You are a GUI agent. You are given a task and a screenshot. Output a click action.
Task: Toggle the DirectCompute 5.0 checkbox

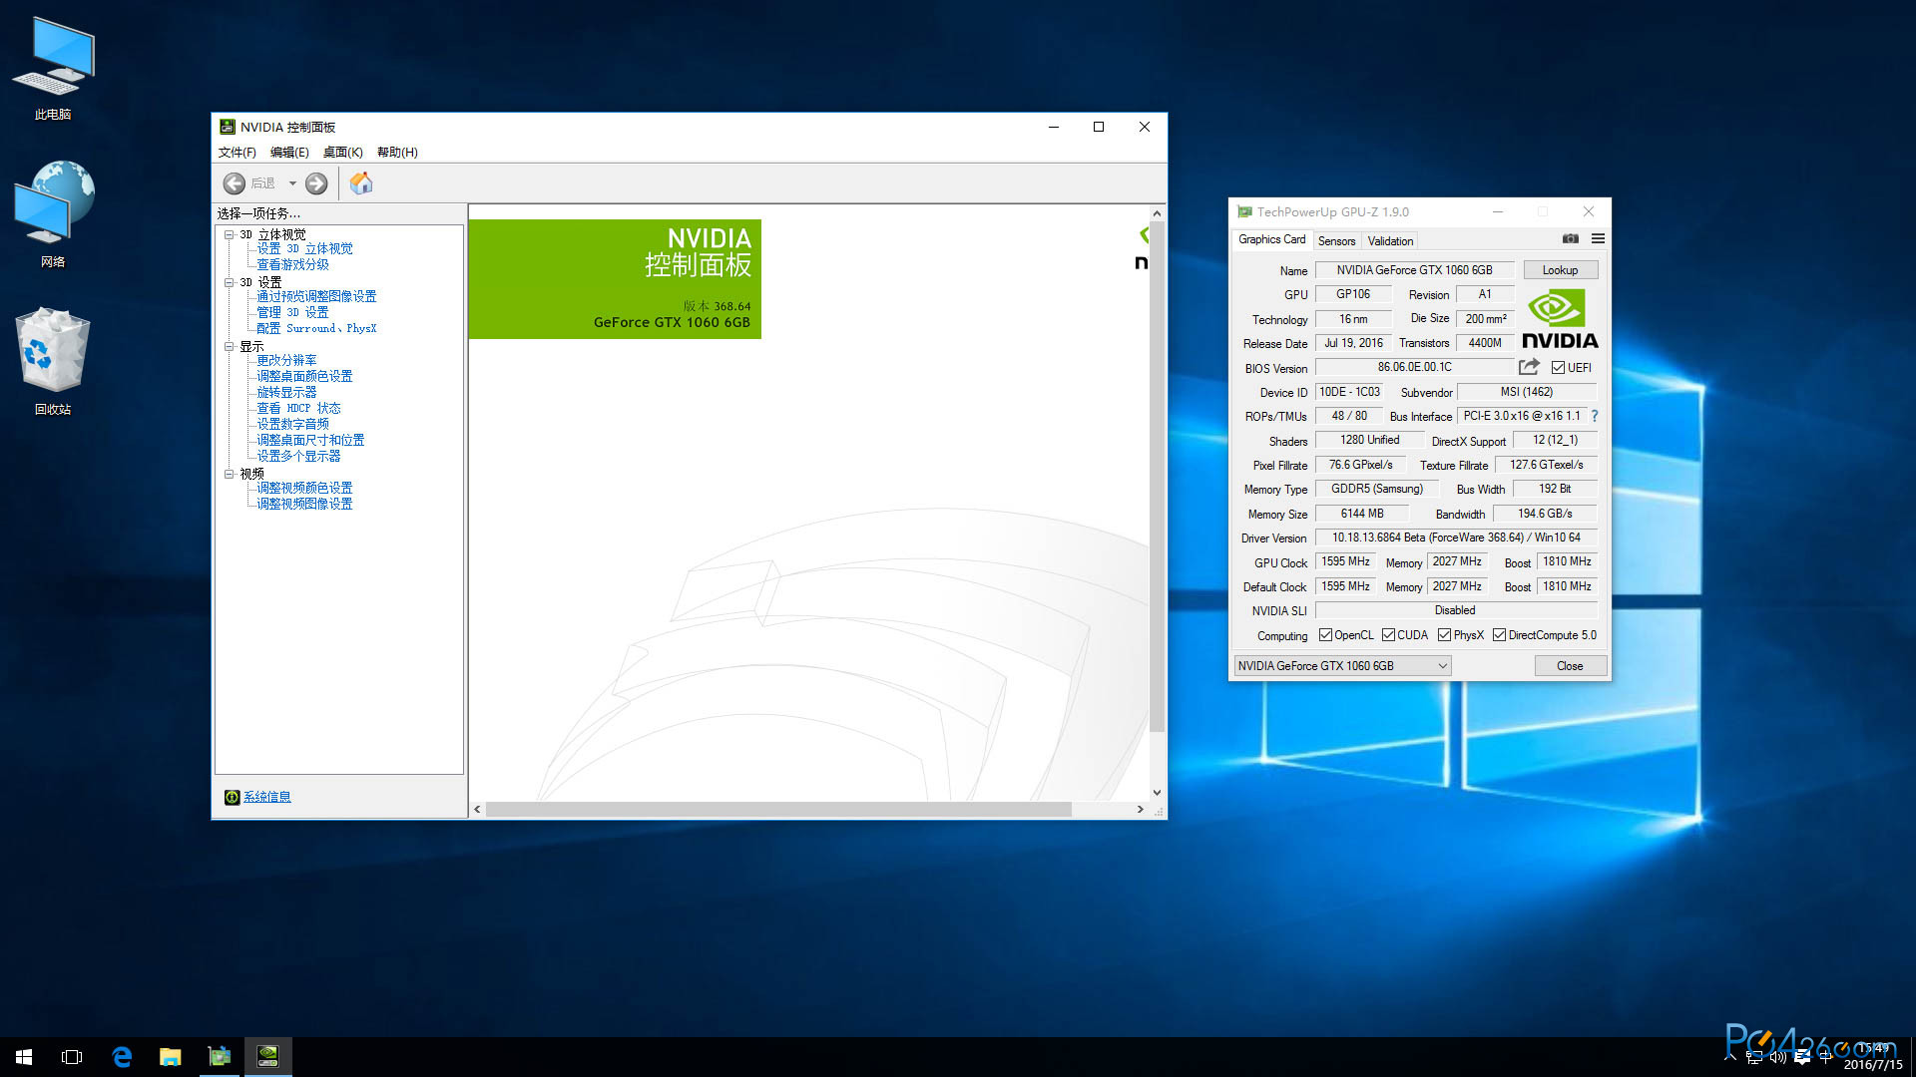[x=1499, y=635]
